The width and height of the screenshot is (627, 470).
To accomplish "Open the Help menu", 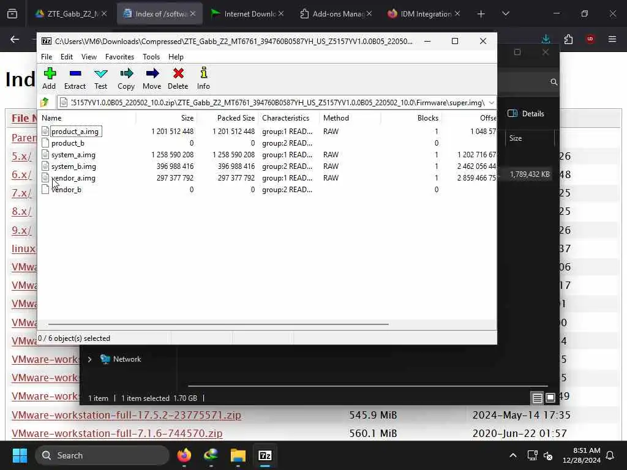I will 176,57.
